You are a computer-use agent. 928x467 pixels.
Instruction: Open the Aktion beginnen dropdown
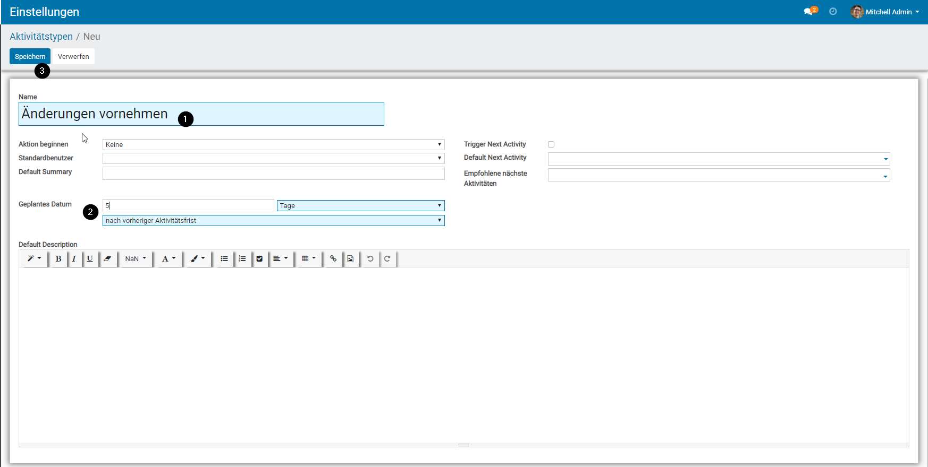pyautogui.click(x=273, y=144)
